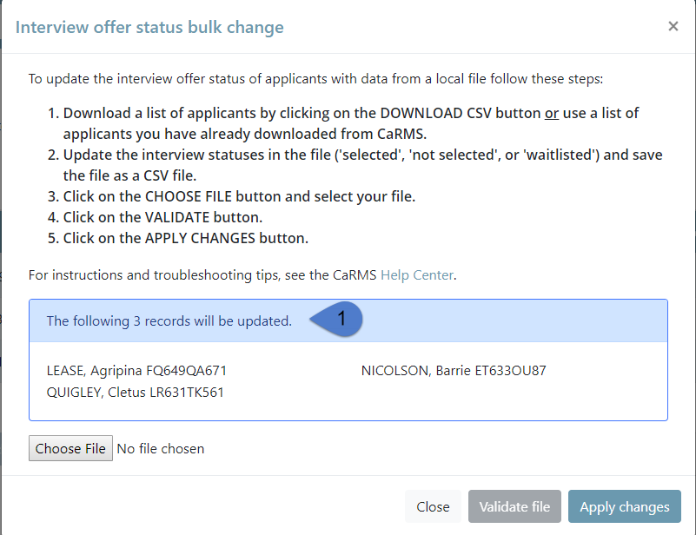Click step 4 about the VALIDATE button
696x535 pixels.
[155, 217]
